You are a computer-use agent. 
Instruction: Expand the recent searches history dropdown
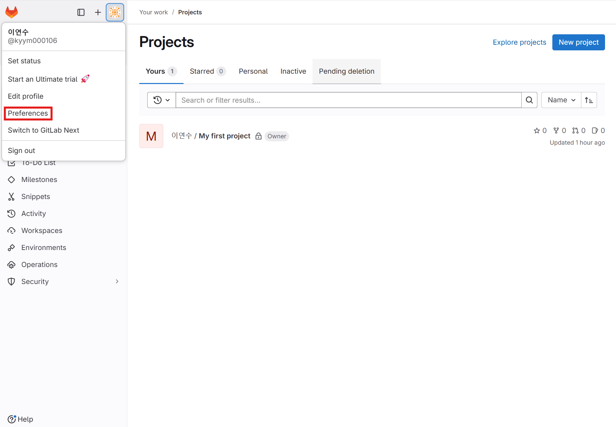coord(161,100)
